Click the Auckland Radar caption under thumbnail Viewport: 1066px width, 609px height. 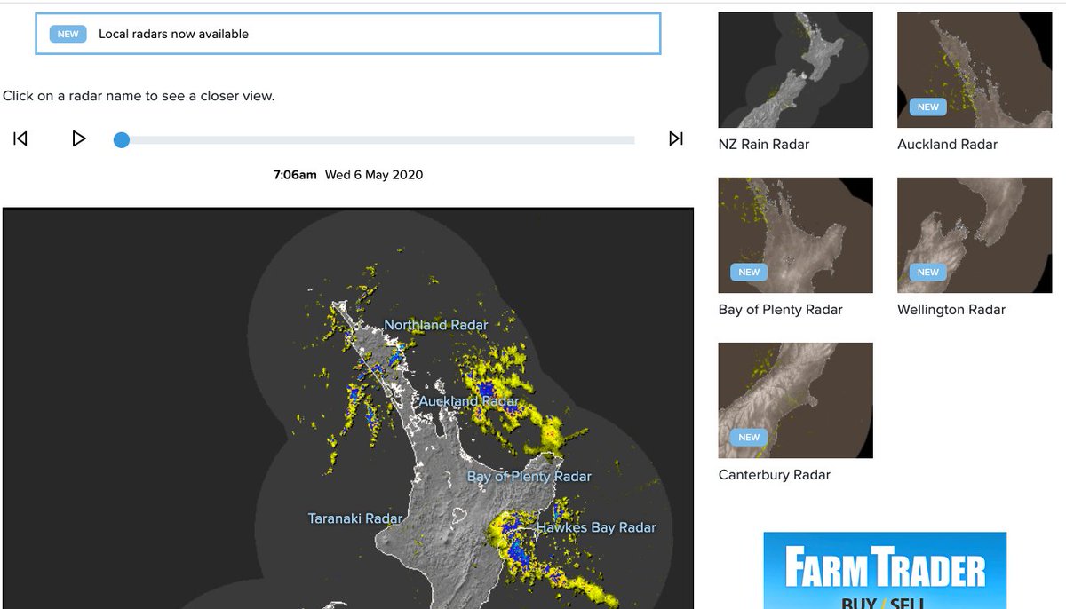coord(947,145)
